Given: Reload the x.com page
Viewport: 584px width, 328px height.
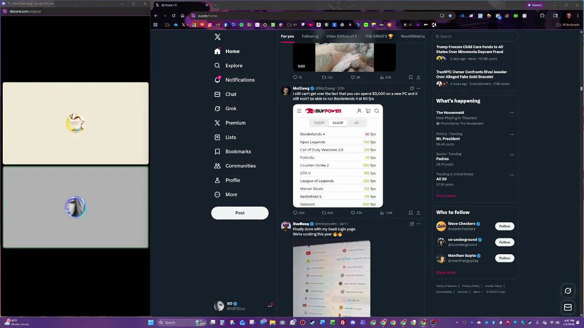Looking at the screenshot, I should point(173,15).
